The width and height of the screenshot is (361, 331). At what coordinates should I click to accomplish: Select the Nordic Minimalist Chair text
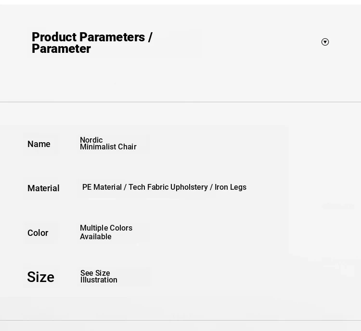coord(108,143)
